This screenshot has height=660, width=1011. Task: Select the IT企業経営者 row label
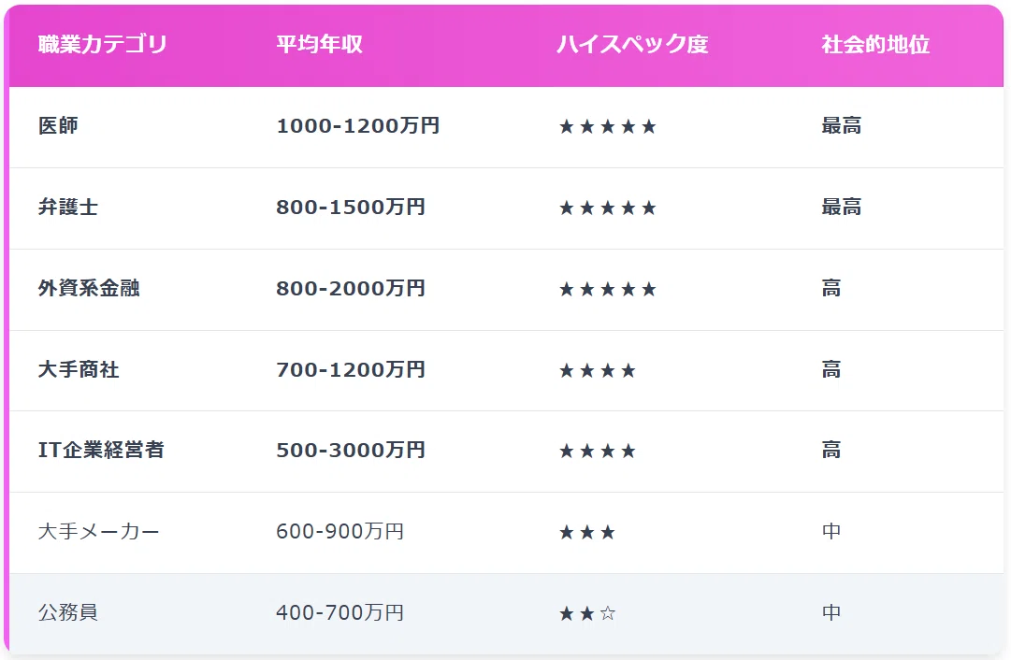pos(101,450)
